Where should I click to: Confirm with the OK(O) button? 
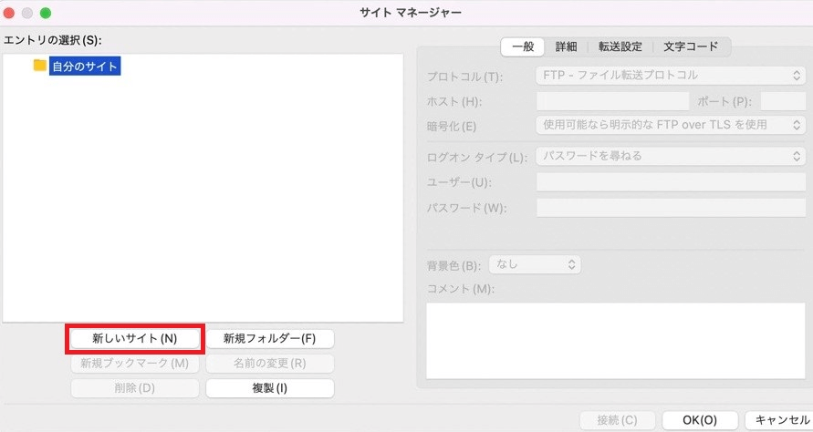point(701,420)
